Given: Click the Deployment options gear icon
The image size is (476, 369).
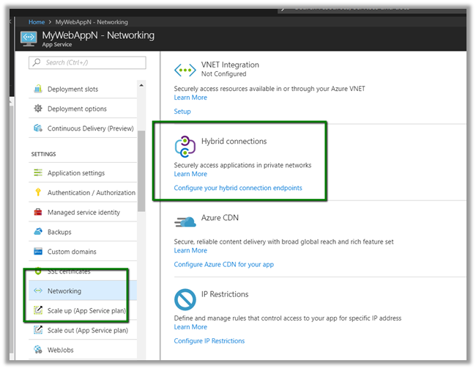Looking at the screenshot, I should coord(38,109).
